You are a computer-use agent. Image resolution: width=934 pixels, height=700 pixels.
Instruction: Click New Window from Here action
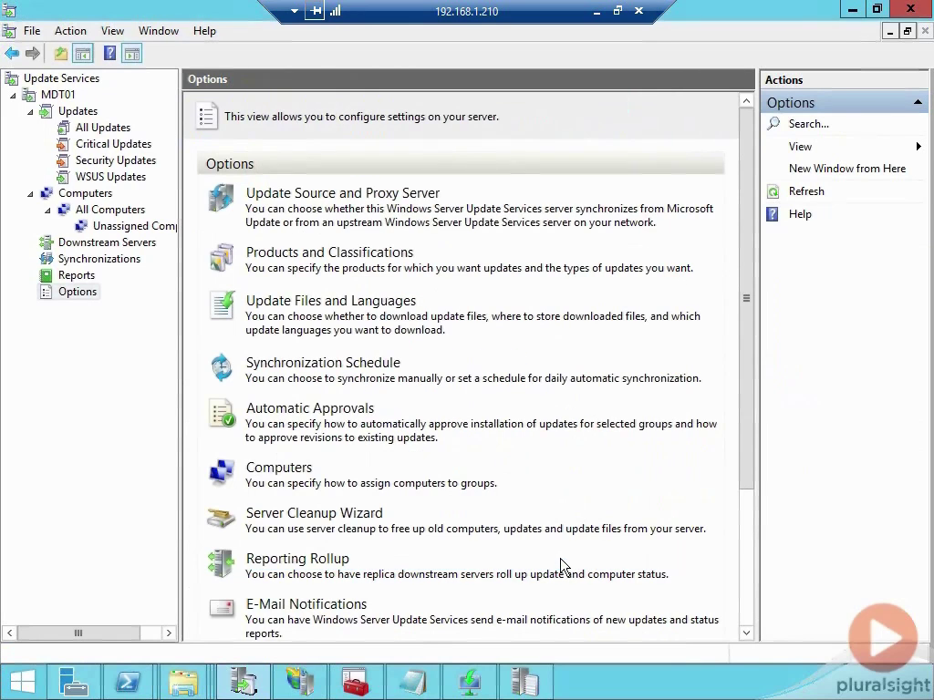[847, 169]
